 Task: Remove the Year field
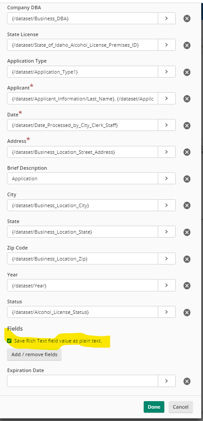[187, 286]
